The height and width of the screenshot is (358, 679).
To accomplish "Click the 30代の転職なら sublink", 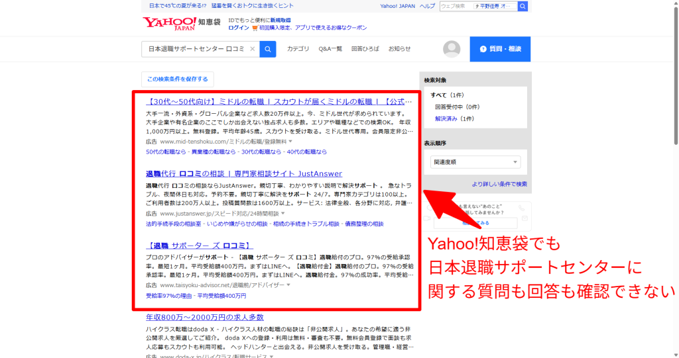I will tap(261, 152).
